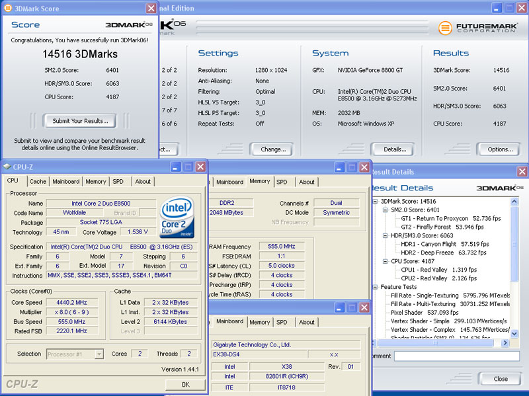This screenshot has height=396, width=529.
Task: Close the Result Details window with X
Action: point(522,172)
